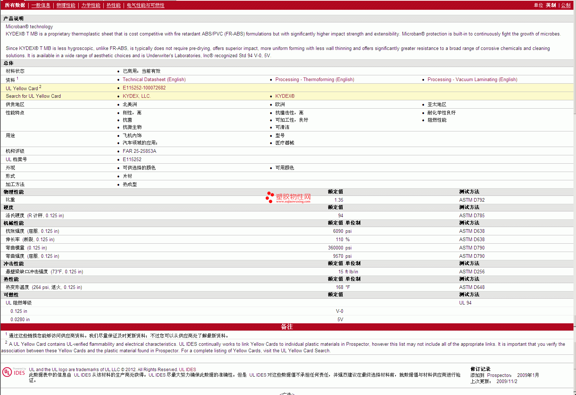This screenshot has width=576, height=395.
Task: Click Rockwell hardness value 94
Action: 340,215
